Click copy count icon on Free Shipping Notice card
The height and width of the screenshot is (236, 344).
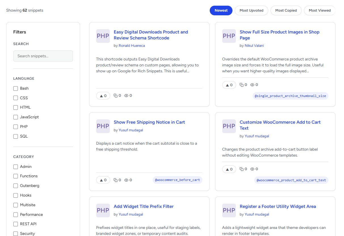(x=116, y=180)
